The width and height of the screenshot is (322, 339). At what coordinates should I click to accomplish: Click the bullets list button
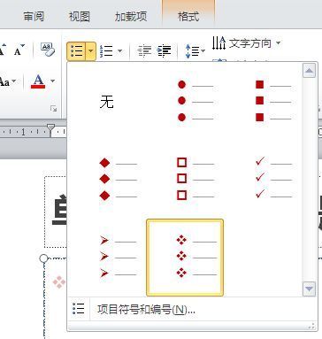(x=76, y=51)
